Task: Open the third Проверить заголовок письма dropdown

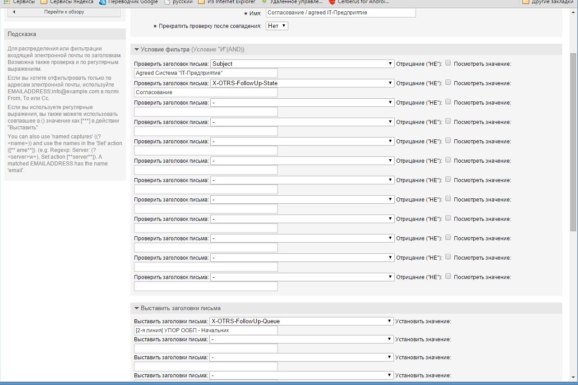Action: (x=302, y=102)
